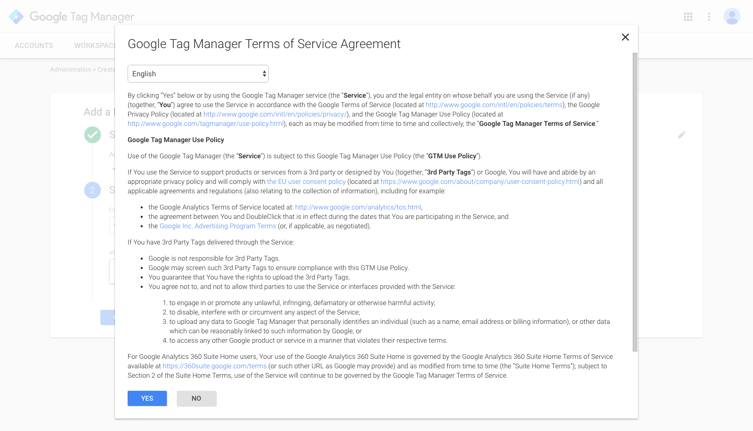
Task: Open the Google Terms of Service link
Action: (x=494, y=105)
